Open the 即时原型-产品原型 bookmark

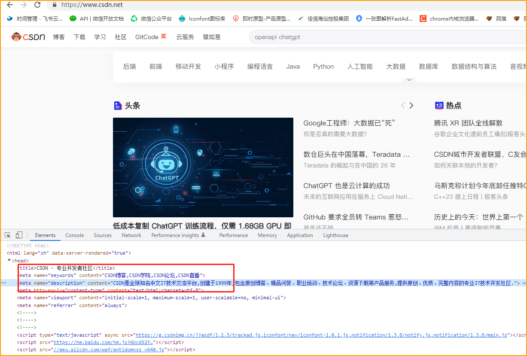point(262,18)
